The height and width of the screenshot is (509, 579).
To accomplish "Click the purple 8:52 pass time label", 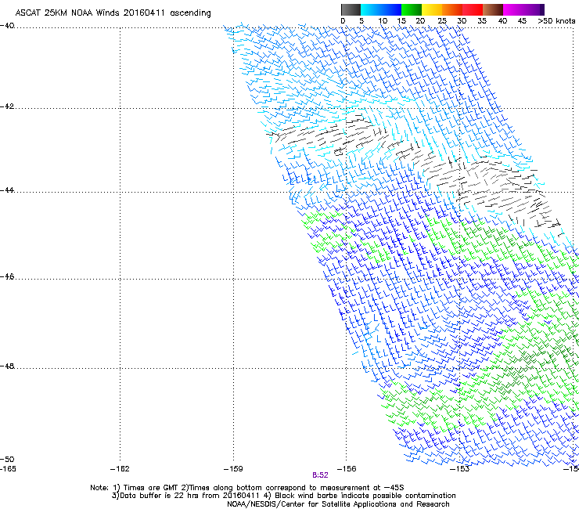I will click(320, 475).
